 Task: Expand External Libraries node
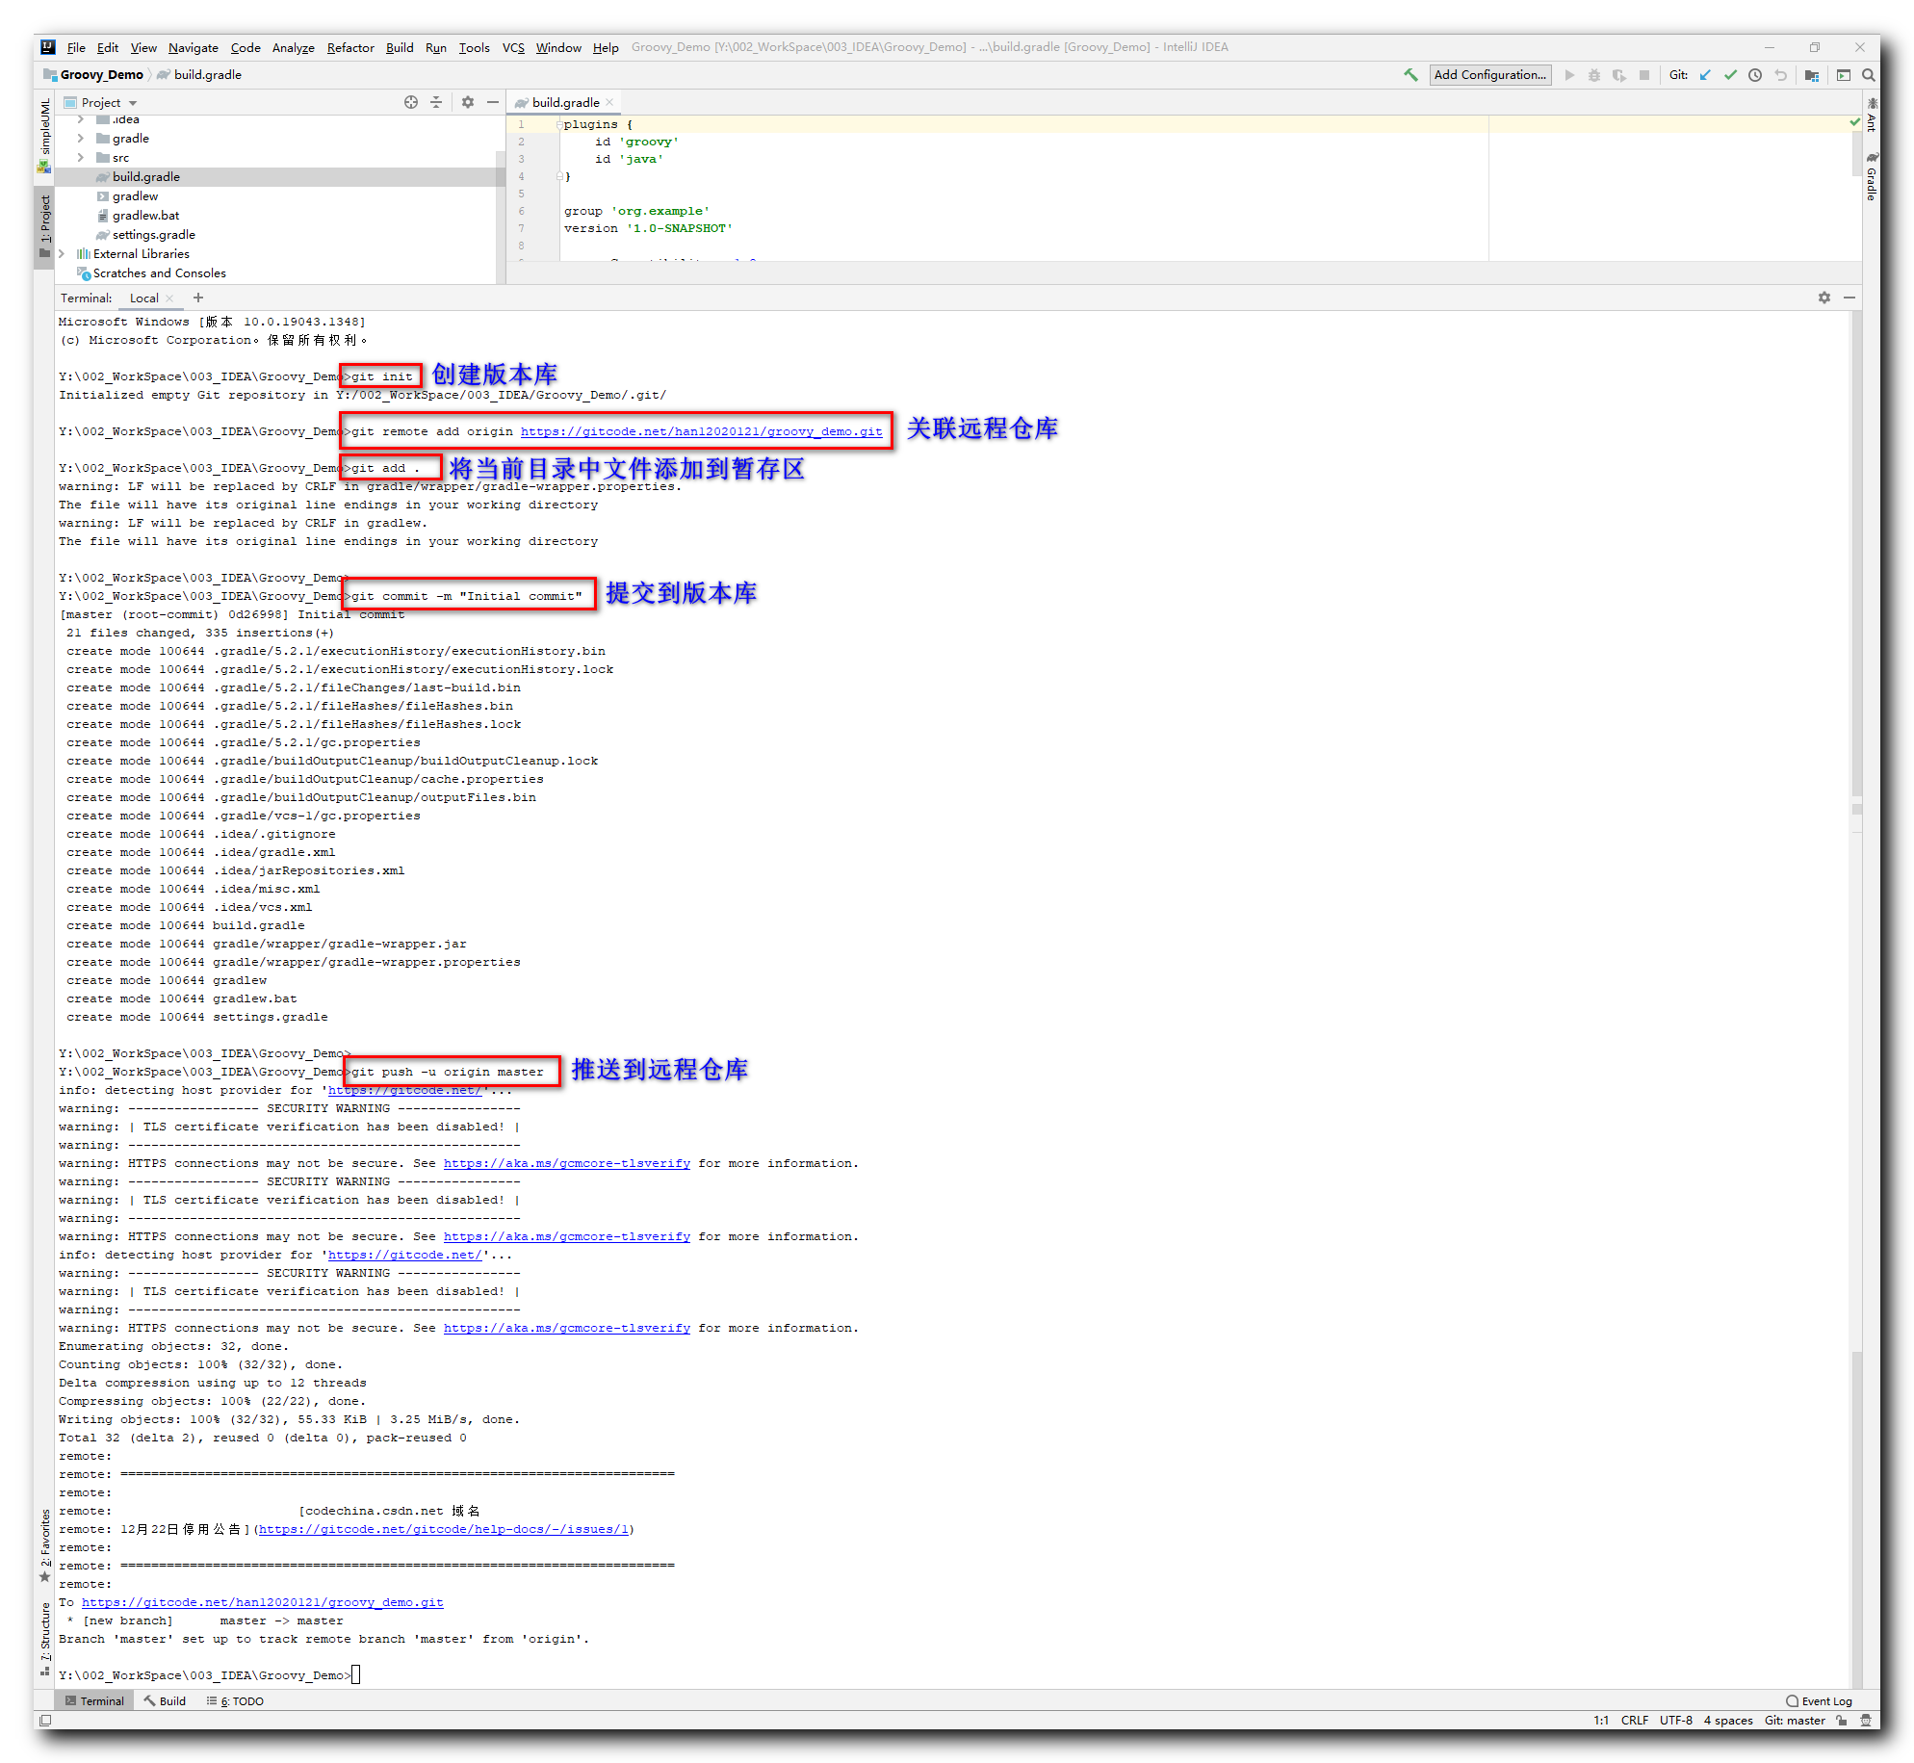62,253
